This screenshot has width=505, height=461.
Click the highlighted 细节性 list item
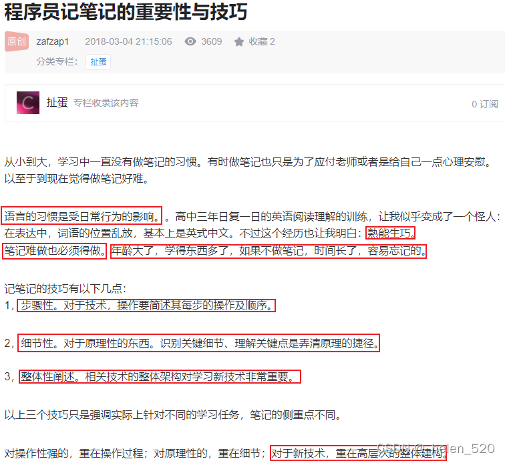(198, 343)
